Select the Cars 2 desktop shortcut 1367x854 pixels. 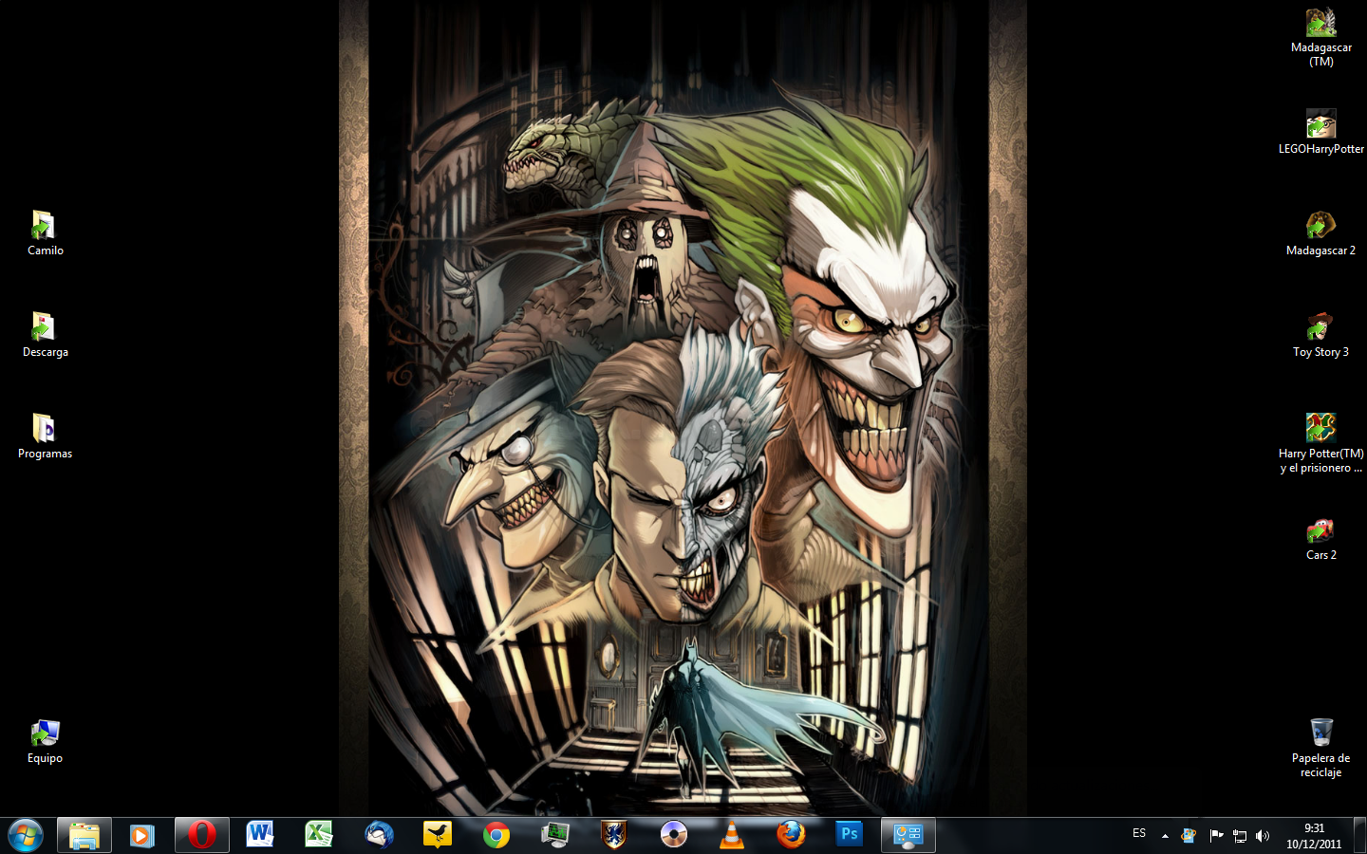1320,538
